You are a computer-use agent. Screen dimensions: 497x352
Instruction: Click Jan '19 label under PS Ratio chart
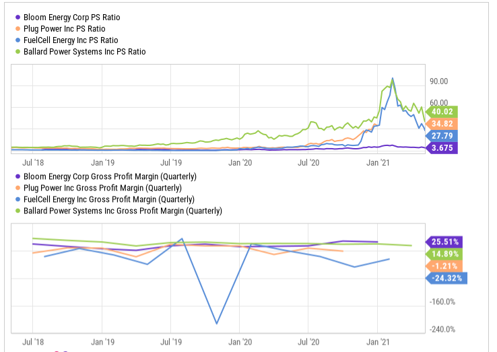102,163
